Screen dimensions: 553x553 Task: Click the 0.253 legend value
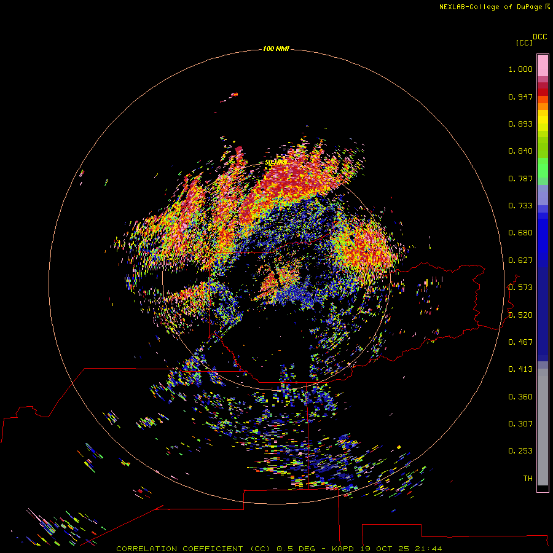[x=520, y=451]
